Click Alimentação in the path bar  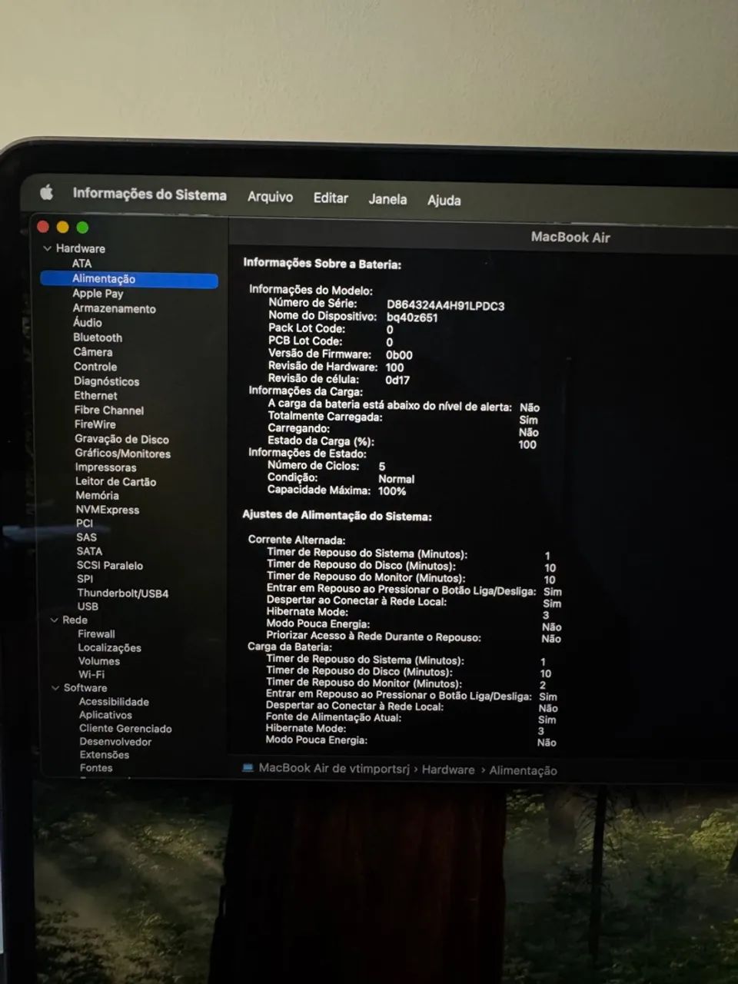pyautogui.click(x=524, y=770)
